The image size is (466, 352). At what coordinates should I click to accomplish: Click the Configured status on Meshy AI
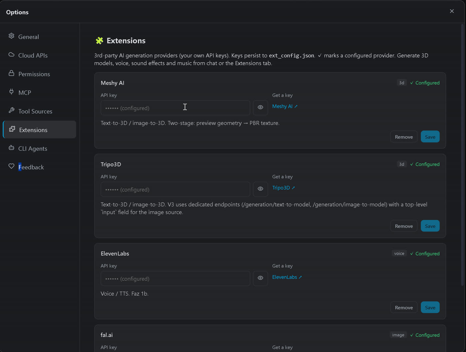point(425,83)
